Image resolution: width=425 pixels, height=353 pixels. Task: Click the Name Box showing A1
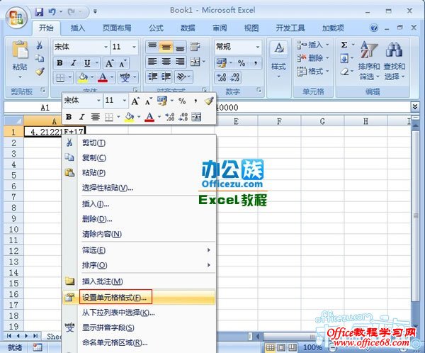click(x=45, y=108)
